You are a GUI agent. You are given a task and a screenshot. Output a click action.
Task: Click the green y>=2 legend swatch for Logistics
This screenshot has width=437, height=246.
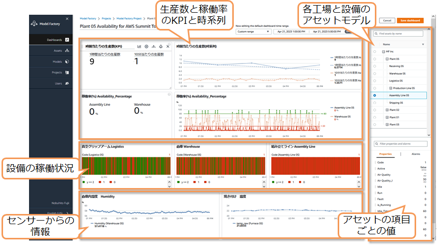pos(84,182)
